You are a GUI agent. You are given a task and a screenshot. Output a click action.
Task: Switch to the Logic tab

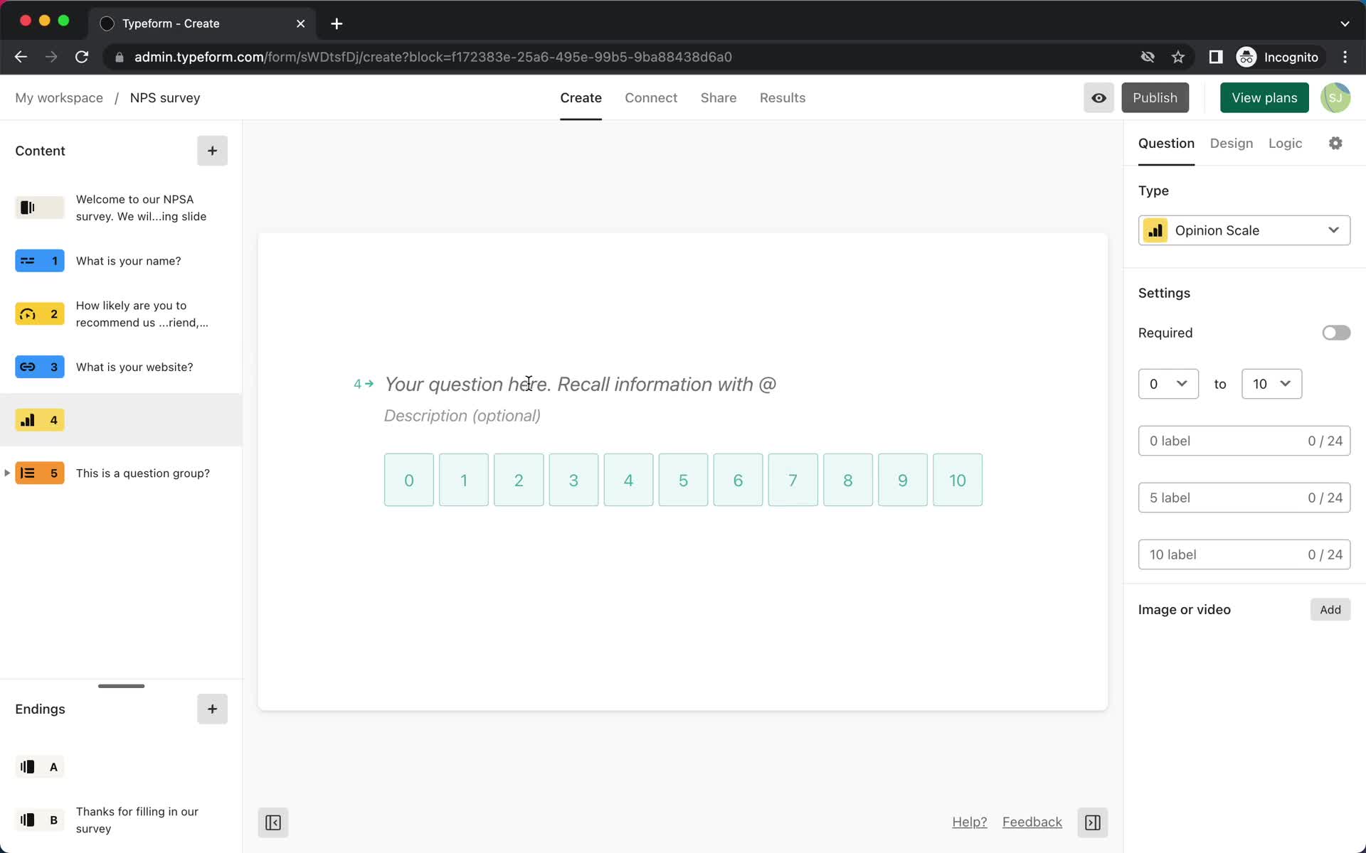click(x=1286, y=142)
